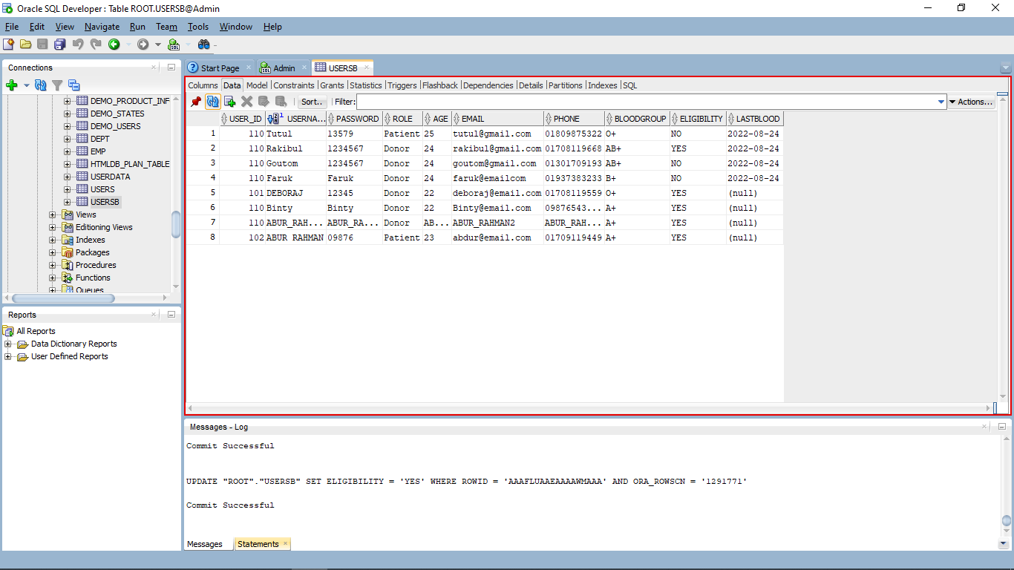The width and height of the screenshot is (1014, 570).
Task: Expand the Views node in Connections
Action: pos(53,214)
